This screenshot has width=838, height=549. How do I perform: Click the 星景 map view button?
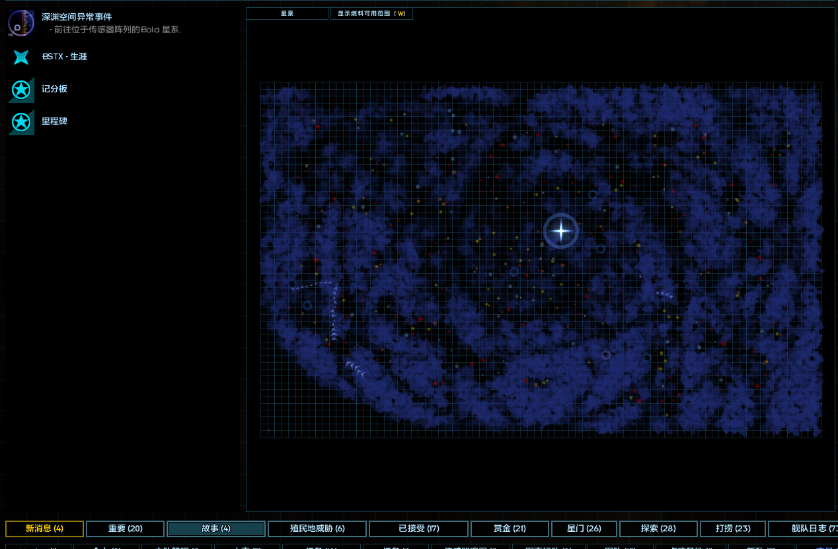pos(287,14)
